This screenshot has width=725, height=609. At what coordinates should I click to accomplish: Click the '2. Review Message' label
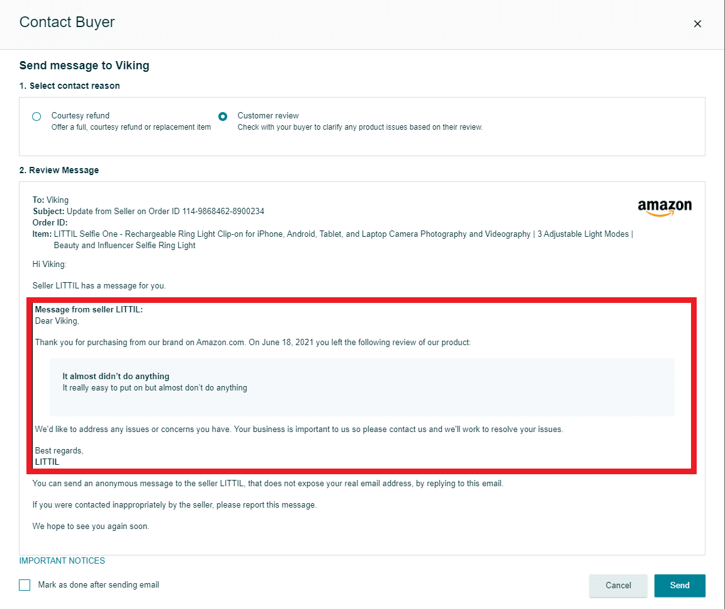(x=59, y=170)
